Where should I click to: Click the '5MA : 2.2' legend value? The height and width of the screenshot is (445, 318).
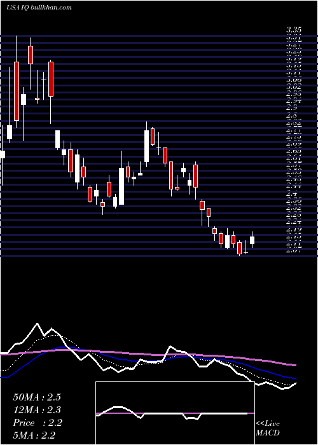pos(34,435)
